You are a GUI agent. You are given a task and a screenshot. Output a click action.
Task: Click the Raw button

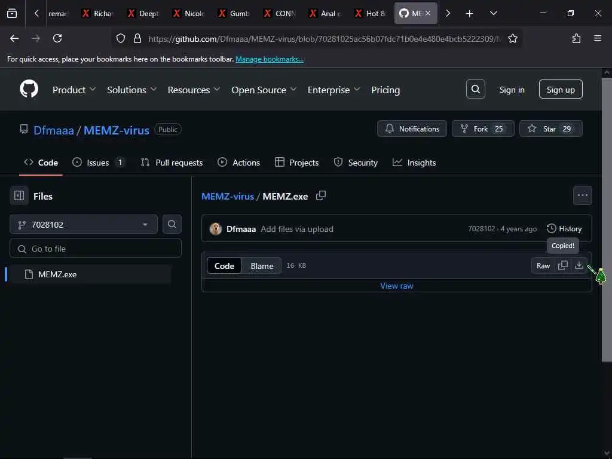coord(543,266)
